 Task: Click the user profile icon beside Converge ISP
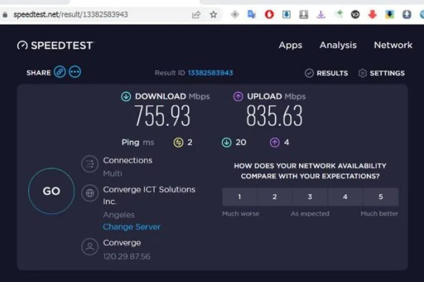[90, 246]
